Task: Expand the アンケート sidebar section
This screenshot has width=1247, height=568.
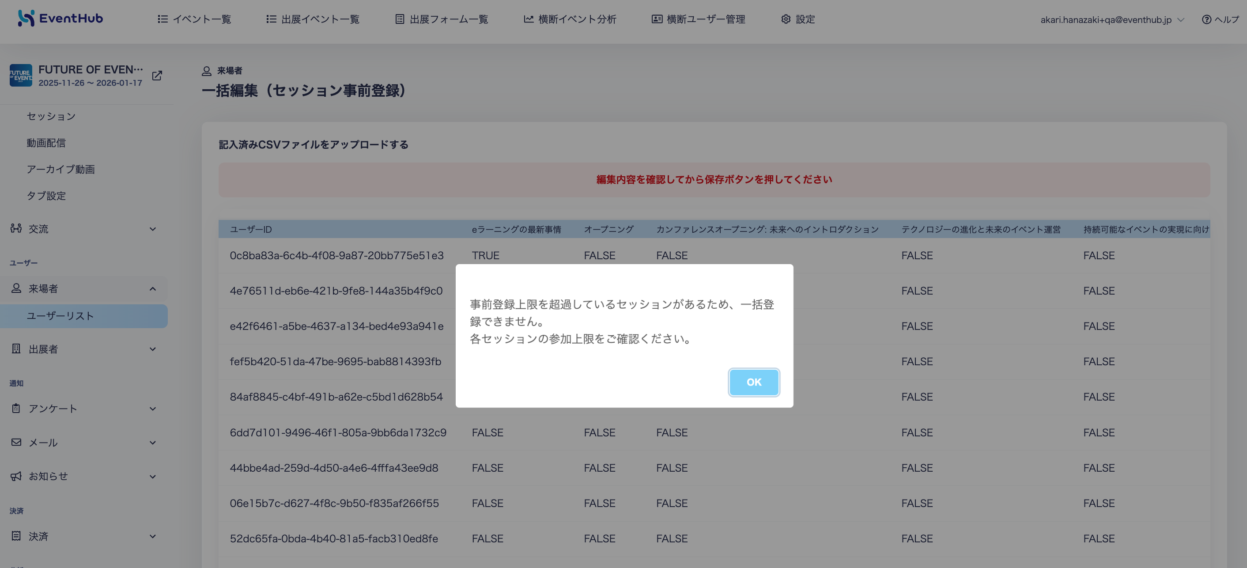Action: coord(152,408)
